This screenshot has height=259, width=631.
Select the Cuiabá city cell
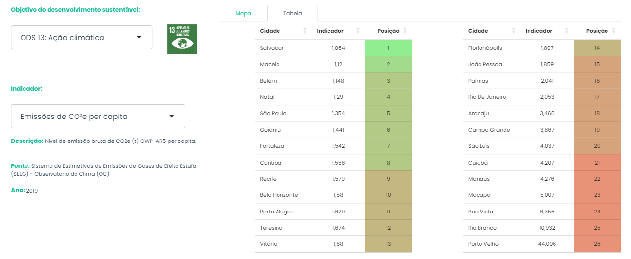pos(492,163)
